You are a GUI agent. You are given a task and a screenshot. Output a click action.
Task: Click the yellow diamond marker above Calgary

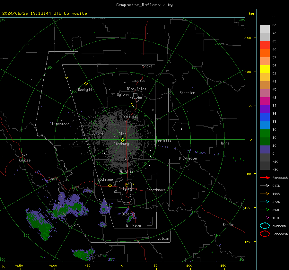point(127,185)
